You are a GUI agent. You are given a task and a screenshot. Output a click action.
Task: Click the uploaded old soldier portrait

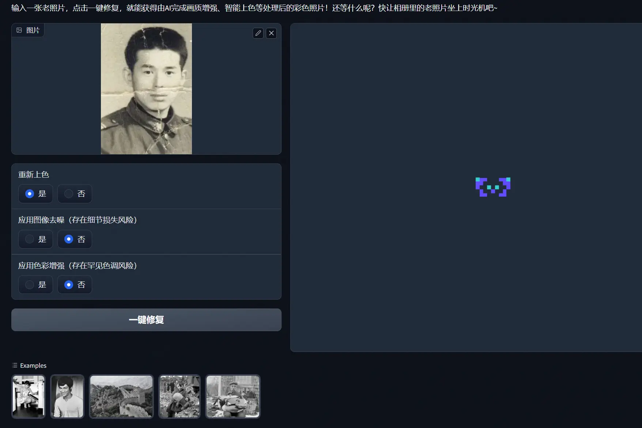pos(146,89)
